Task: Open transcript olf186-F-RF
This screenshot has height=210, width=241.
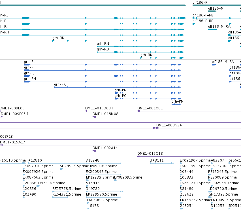Action: [x=202, y=21]
